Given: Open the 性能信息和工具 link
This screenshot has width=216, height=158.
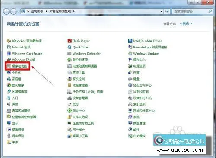Looking at the screenshot, I should 83,123.
